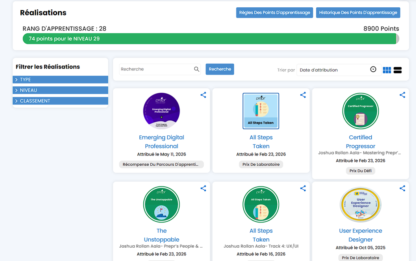Image resolution: width=416 pixels, height=261 pixels.
Task: Expand the CLASSEMENT filter
Action: click(x=60, y=101)
